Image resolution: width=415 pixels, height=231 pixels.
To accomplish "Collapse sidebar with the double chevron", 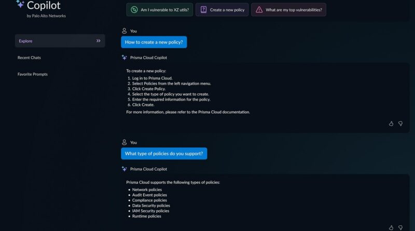I will (x=99, y=41).
